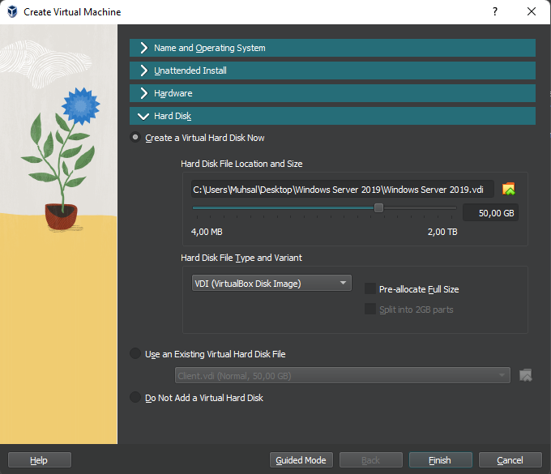Click the 50,00 GB size field

point(490,213)
